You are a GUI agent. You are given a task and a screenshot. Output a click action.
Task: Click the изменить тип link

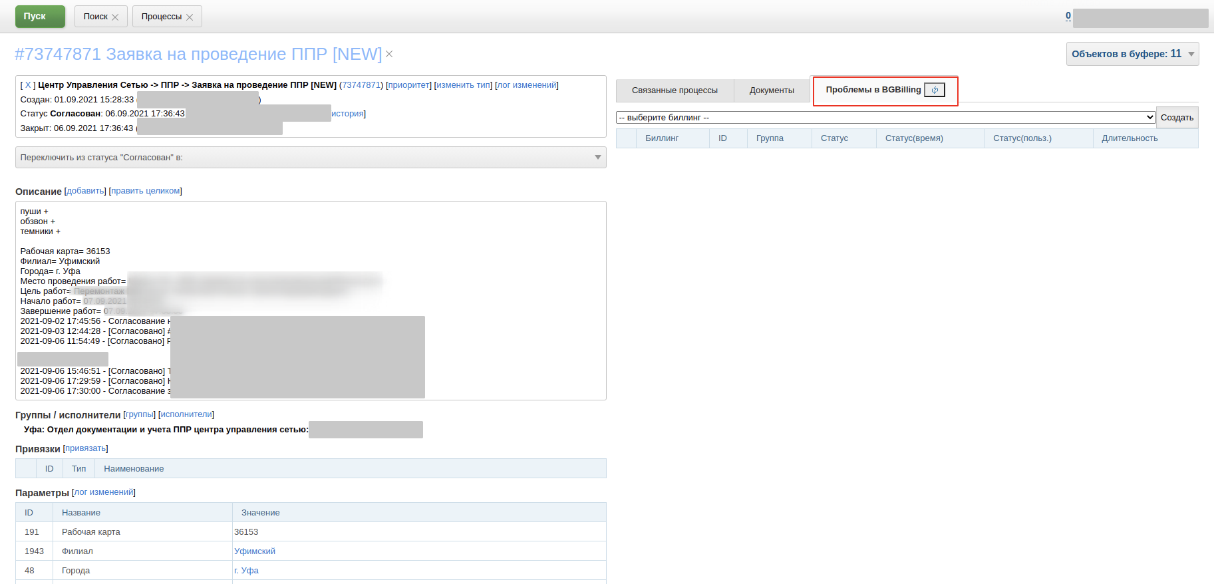click(x=463, y=85)
